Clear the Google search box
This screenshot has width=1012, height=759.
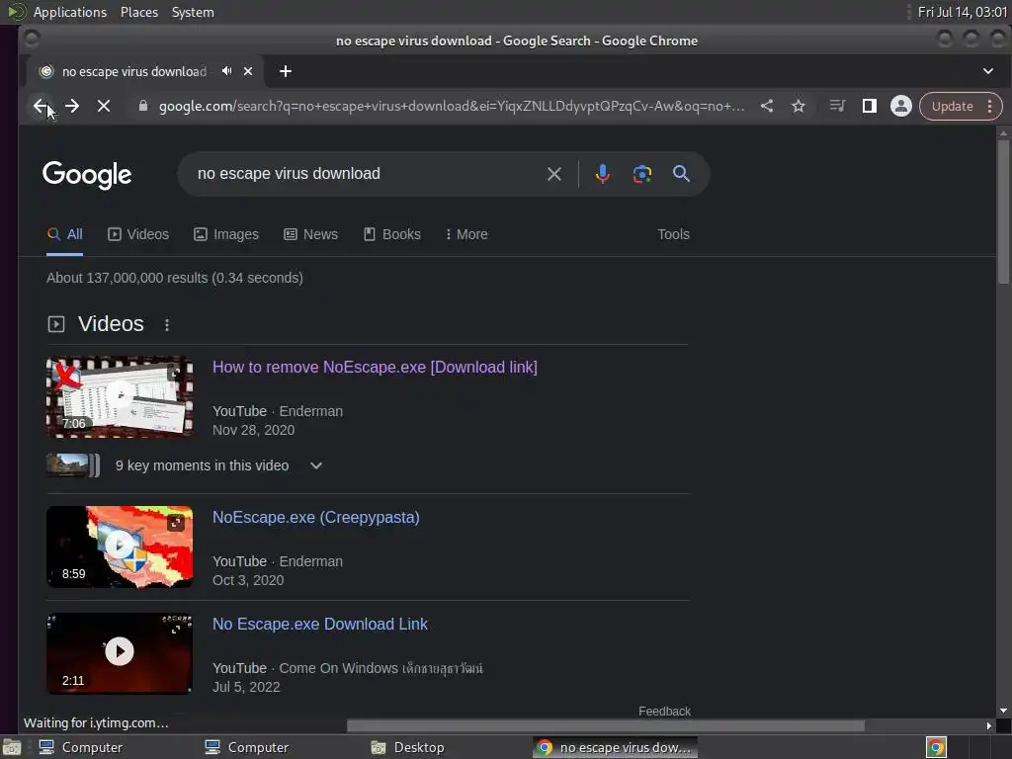553,174
